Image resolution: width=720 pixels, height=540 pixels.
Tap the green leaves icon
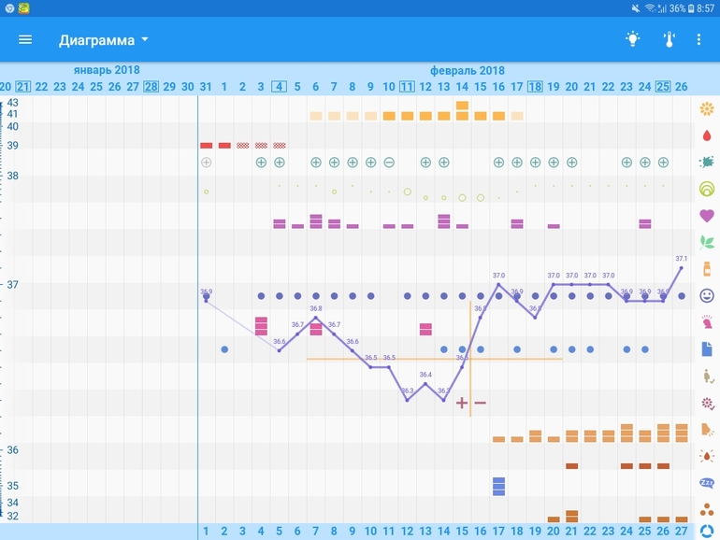tap(707, 242)
